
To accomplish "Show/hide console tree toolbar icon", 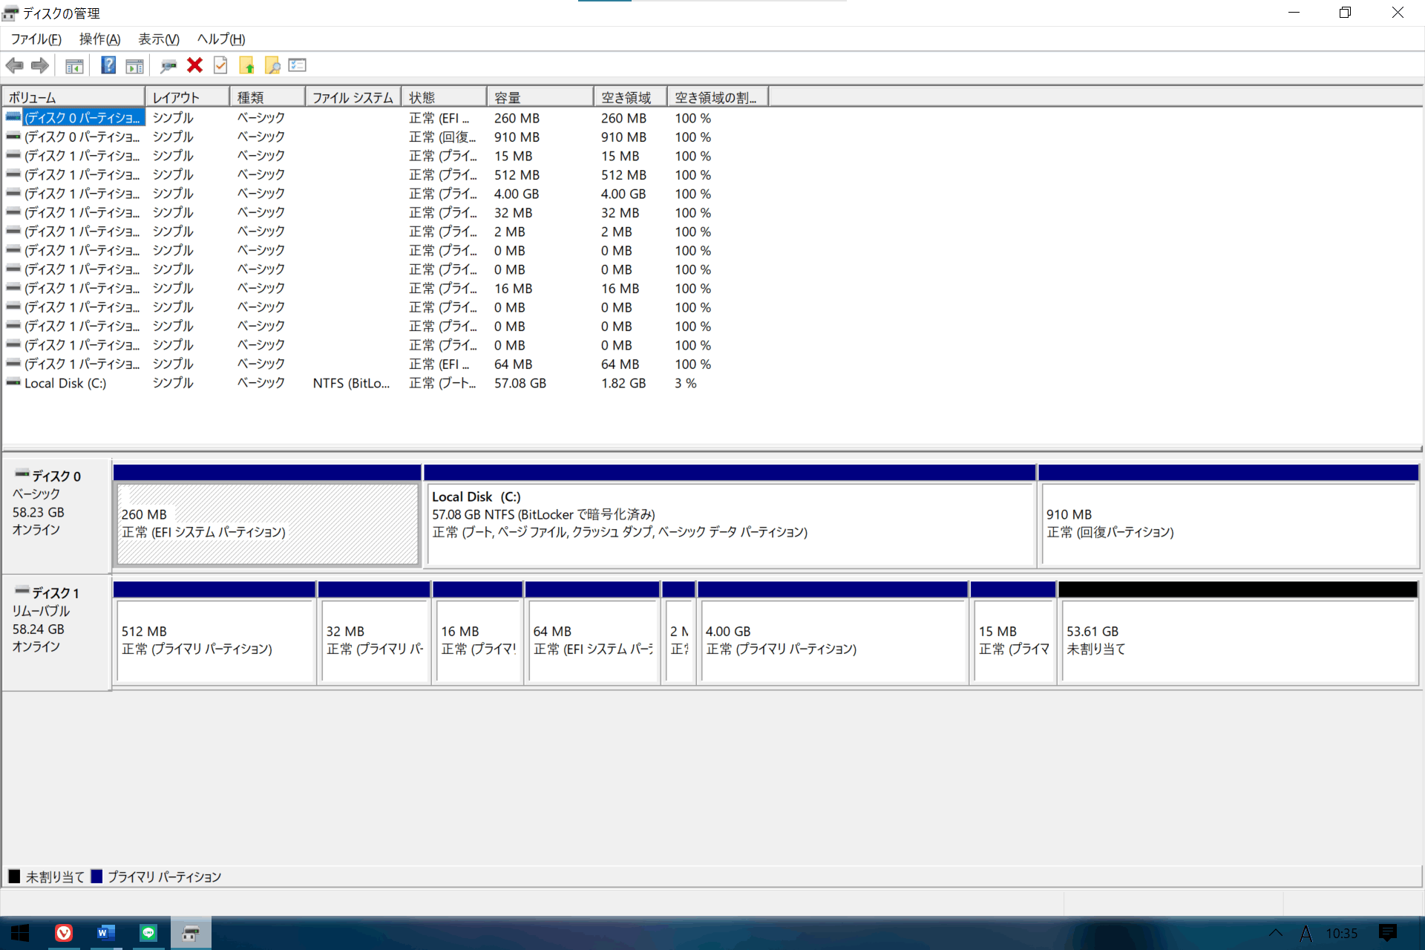I will coord(74,65).
